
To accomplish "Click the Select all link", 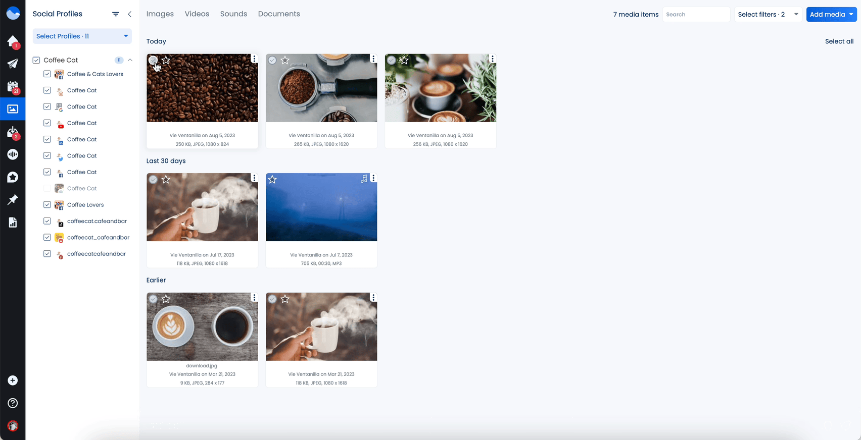I will (x=839, y=41).
